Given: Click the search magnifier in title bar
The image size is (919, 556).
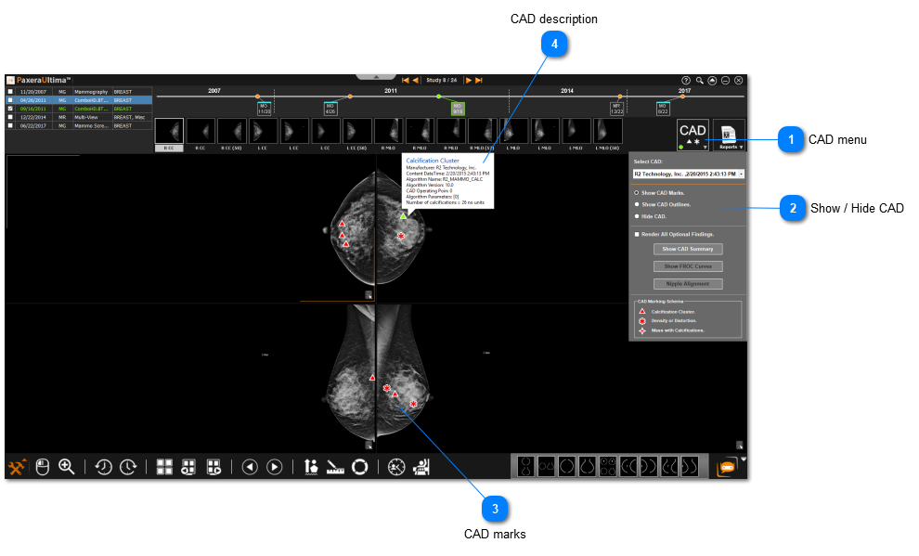Looking at the screenshot, I should click(699, 81).
